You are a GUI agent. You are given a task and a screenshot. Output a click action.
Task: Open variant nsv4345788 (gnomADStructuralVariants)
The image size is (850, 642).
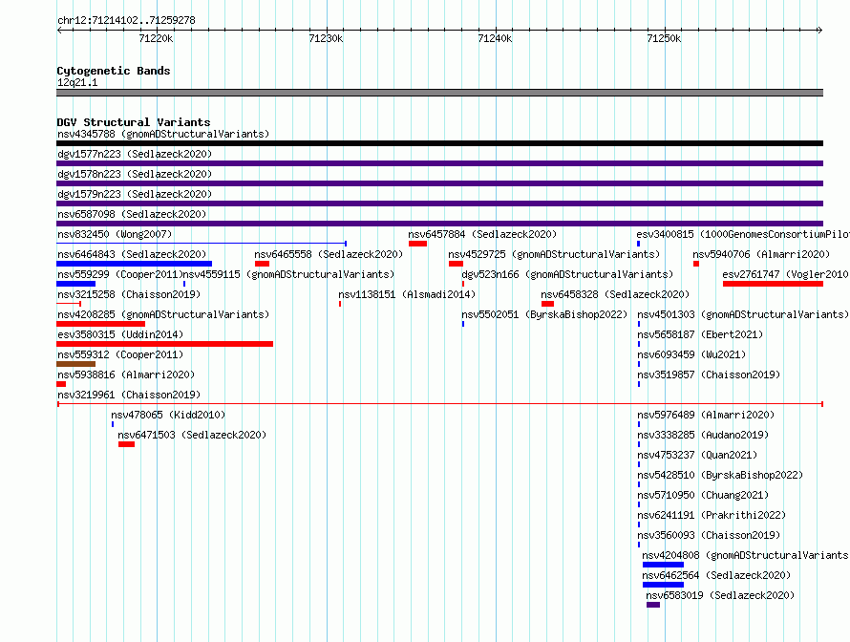[x=163, y=134]
